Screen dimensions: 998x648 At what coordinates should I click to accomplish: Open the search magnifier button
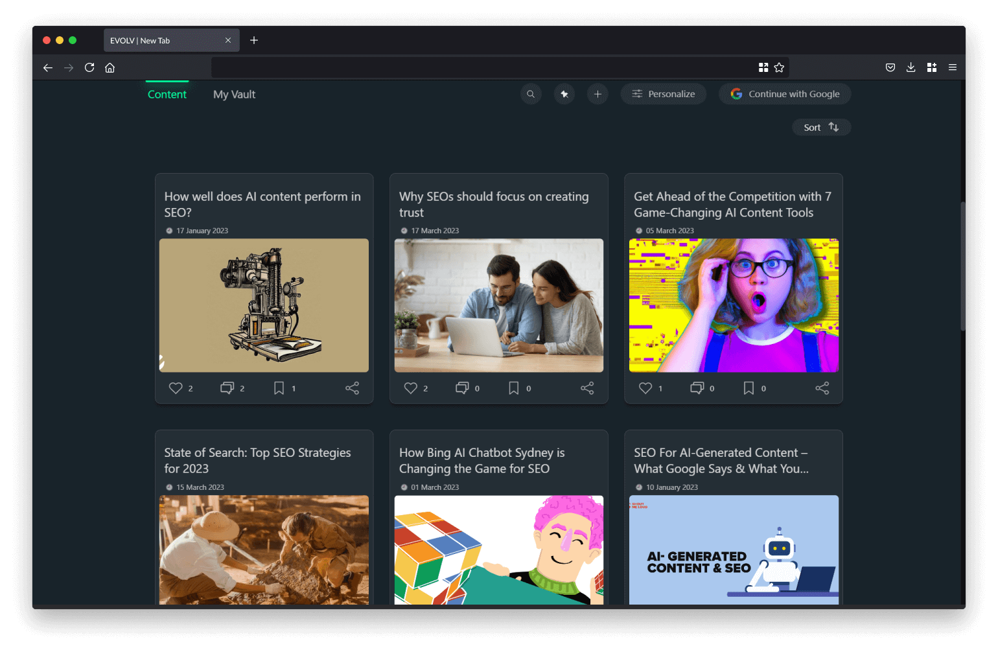[x=531, y=94]
